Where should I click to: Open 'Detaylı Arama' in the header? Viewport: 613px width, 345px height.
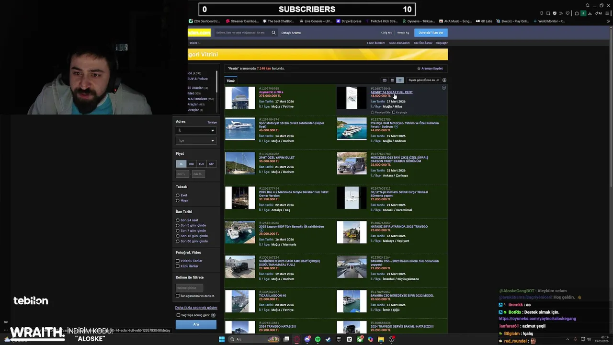pos(291,33)
